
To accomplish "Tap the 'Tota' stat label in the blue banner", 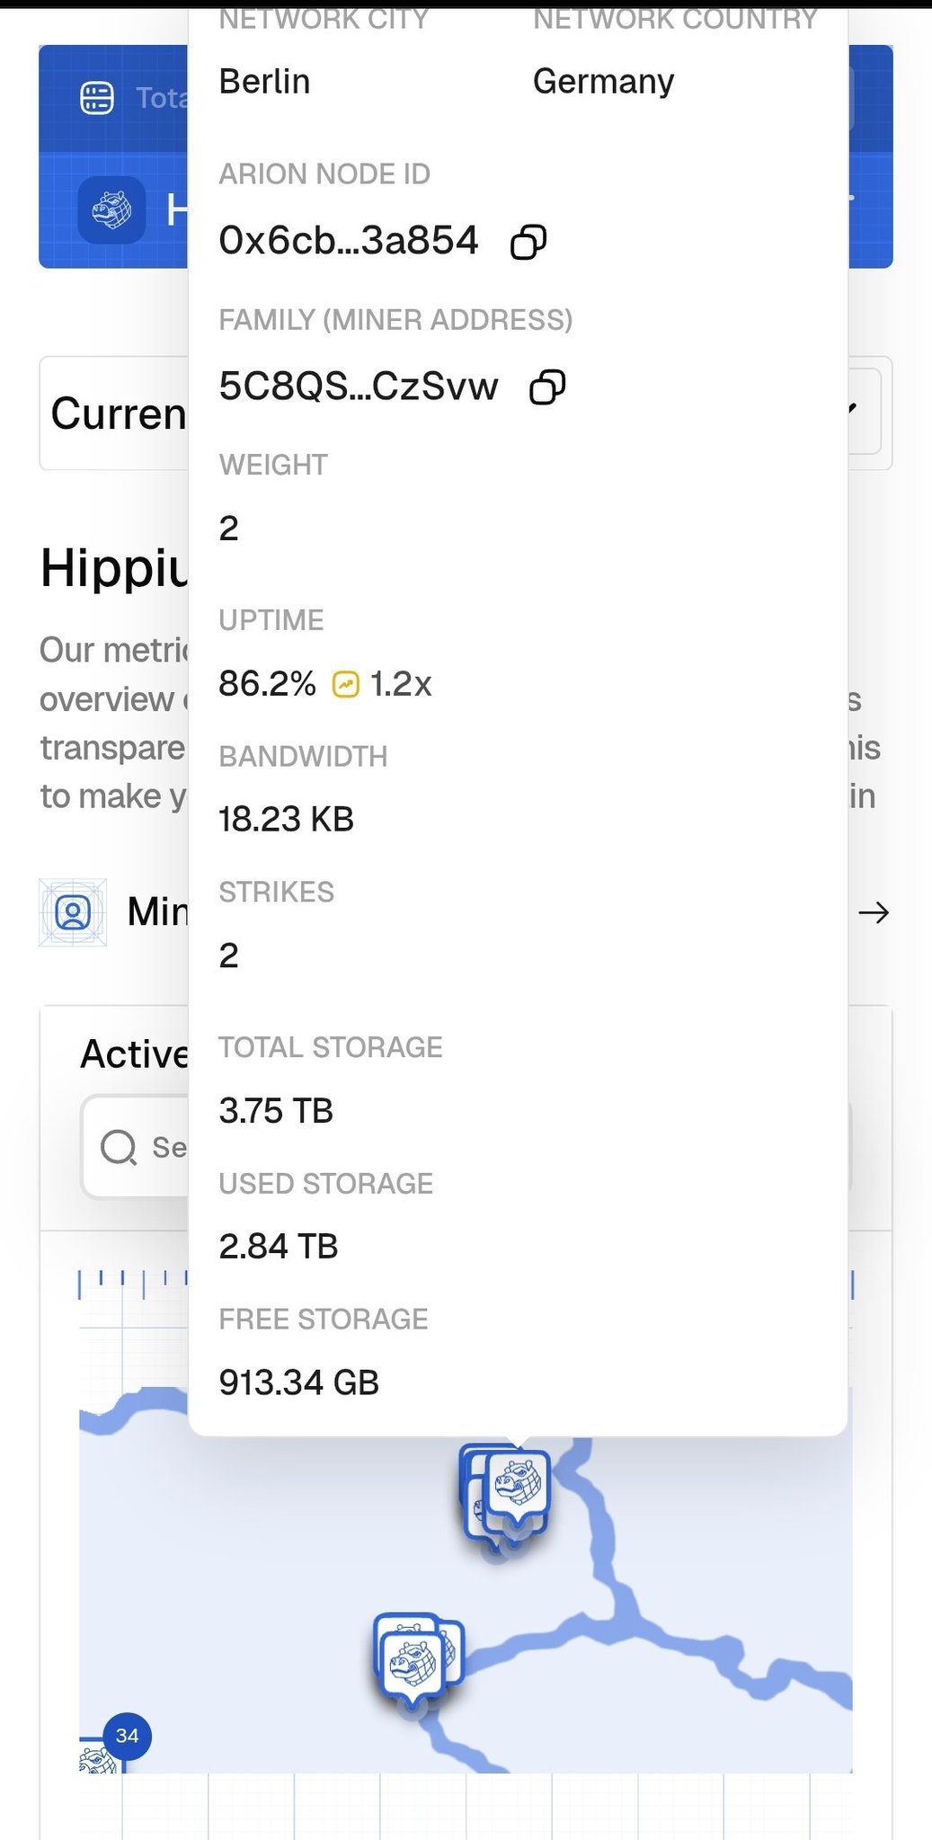I will point(162,97).
